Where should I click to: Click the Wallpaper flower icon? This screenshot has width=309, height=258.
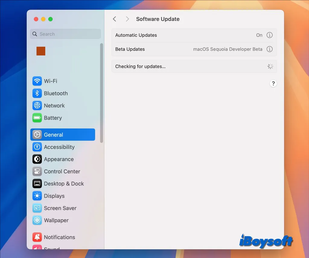(x=37, y=220)
